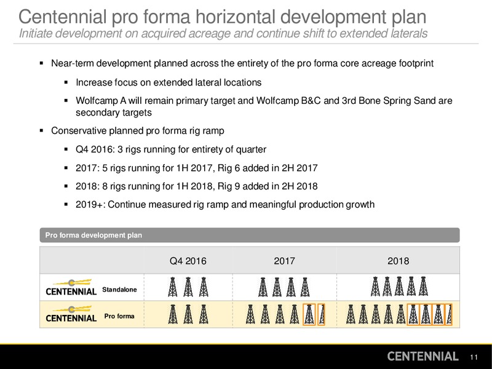
Task: Select bullet "Conservative planned pro forma rig ramp"
Action: 137,131
